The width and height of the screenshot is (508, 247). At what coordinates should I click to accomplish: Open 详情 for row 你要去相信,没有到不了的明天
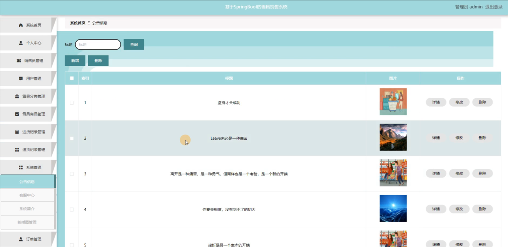pos(436,209)
